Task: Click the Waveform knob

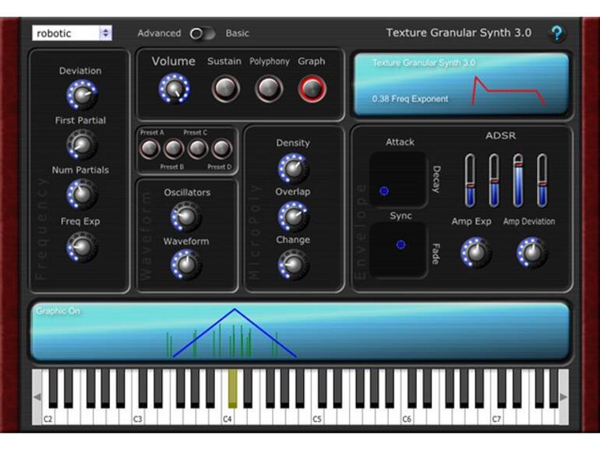Action: coord(186,265)
